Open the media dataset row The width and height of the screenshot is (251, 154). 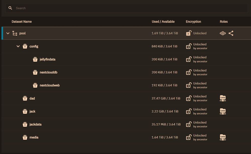pos(34,137)
